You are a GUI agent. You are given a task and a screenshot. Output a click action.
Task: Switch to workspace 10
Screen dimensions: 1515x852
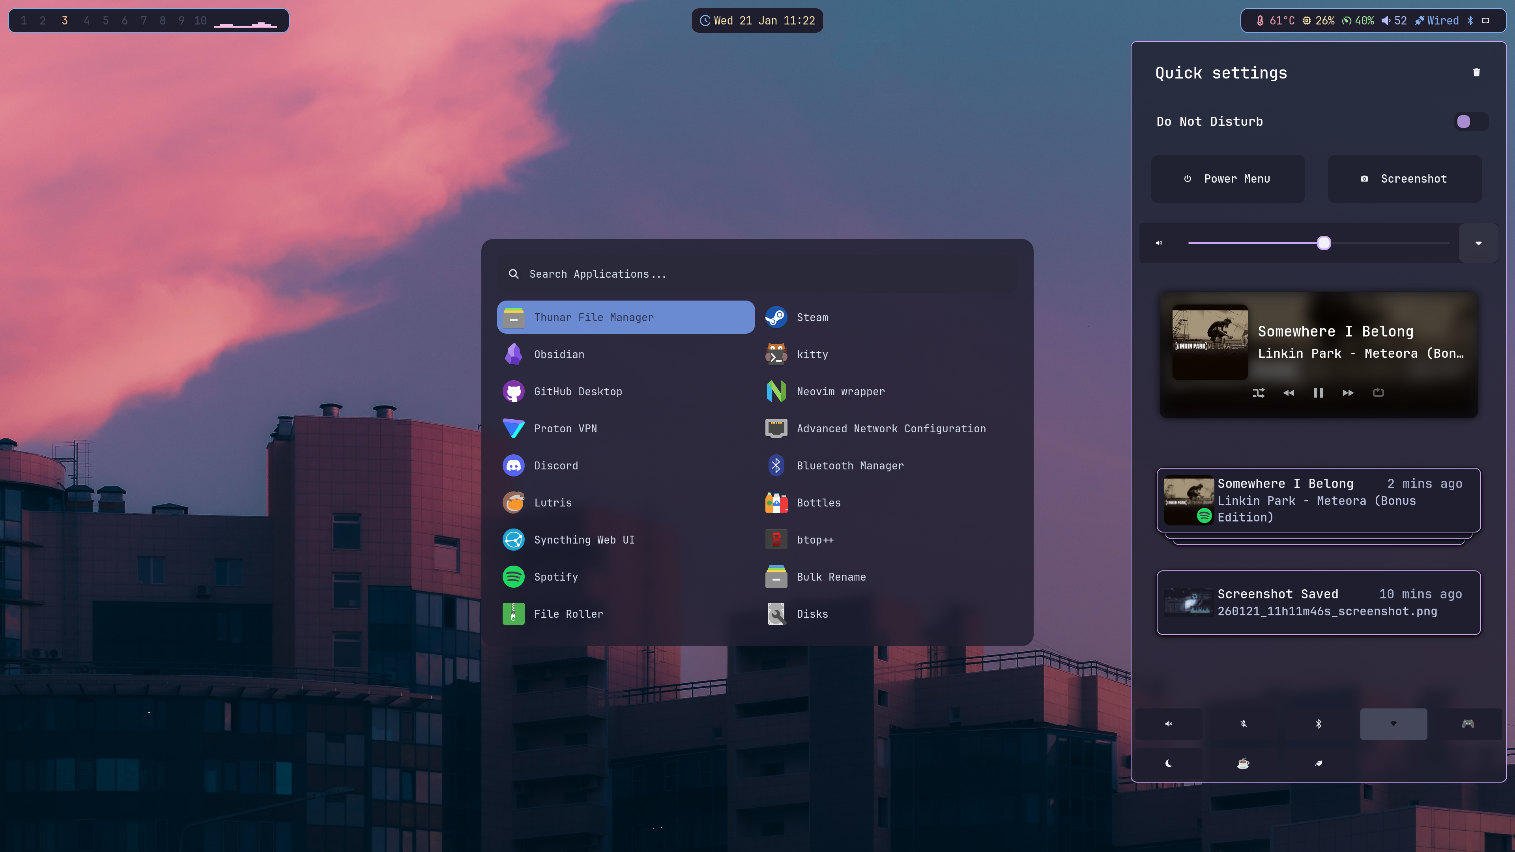click(200, 21)
